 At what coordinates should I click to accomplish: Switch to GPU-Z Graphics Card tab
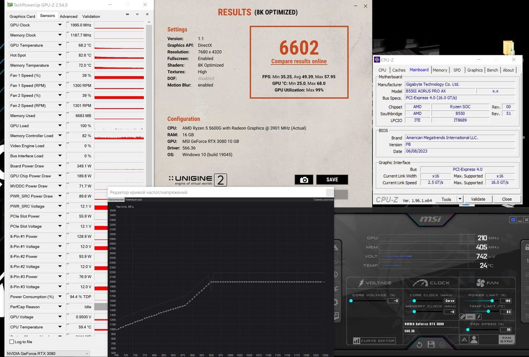click(22, 16)
